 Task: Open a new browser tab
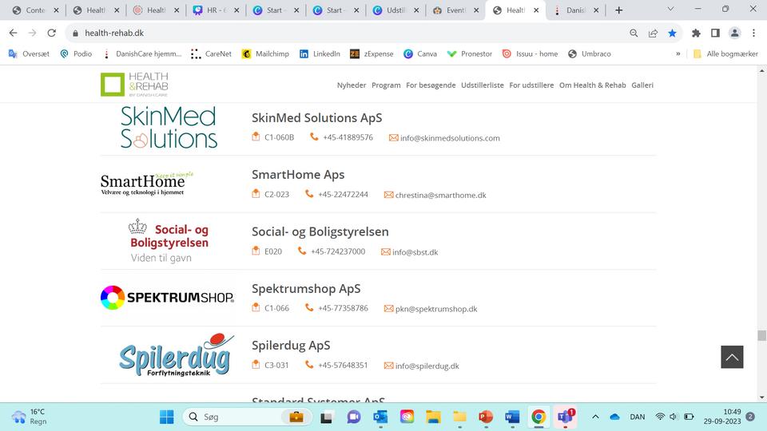[x=618, y=10]
